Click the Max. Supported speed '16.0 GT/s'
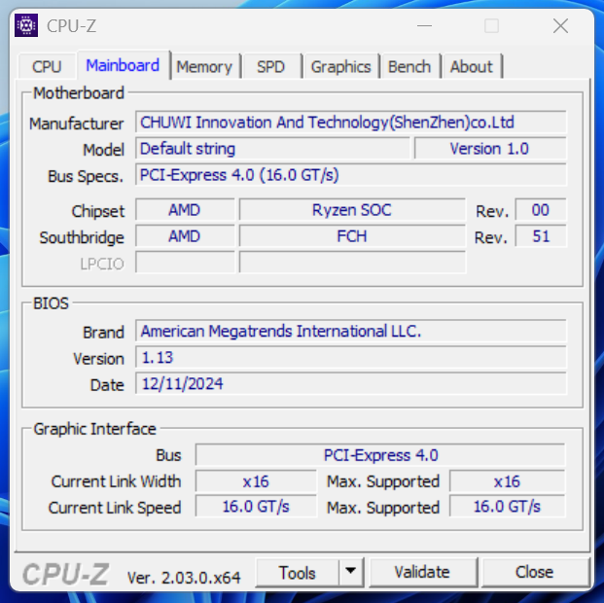The height and width of the screenshot is (603, 604). pyautogui.click(x=508, y=507)
